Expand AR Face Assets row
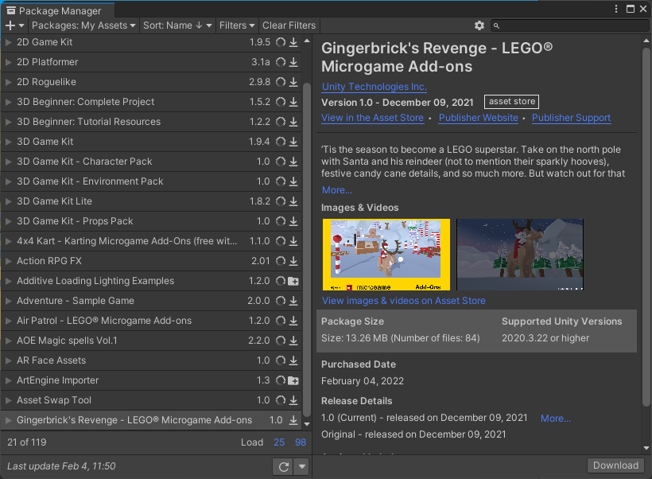The height and width of the screenshot is (479, 652). click(8, 360)
